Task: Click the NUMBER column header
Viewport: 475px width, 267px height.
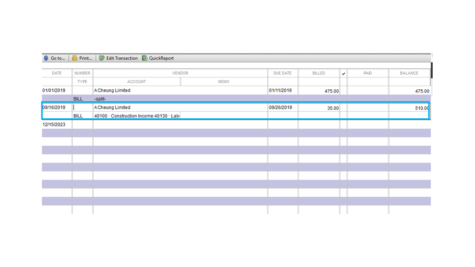Action: (82, 73)
